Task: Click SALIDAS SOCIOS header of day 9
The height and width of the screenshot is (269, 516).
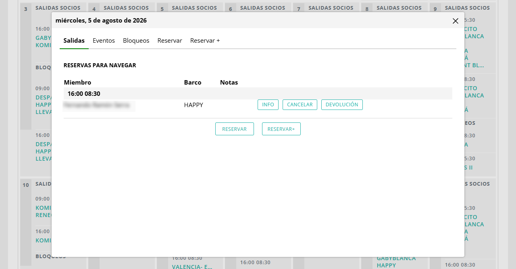Action: coord(468,8)
